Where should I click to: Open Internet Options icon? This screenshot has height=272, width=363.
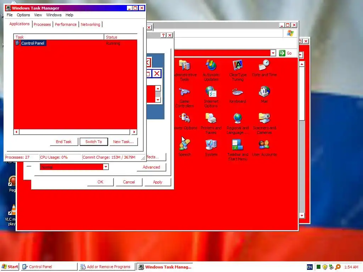coord(211,97)
